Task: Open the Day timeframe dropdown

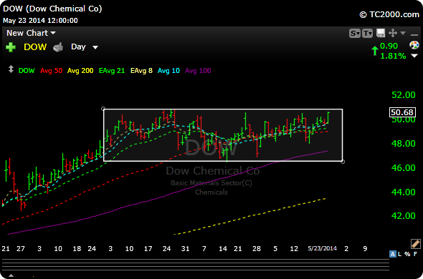Action: pyautogui.click(x=84, y=47)
